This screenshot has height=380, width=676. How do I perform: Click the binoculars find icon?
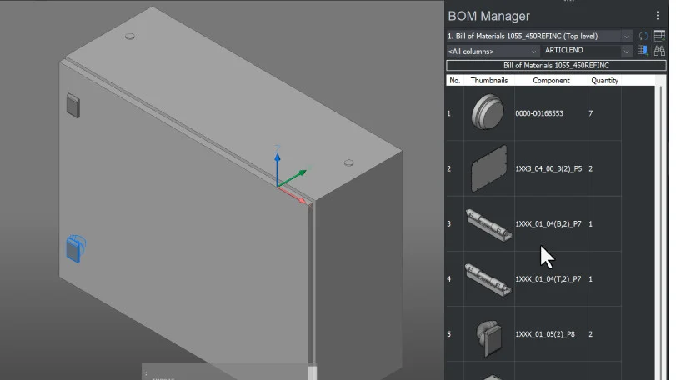tap(659, 51)
